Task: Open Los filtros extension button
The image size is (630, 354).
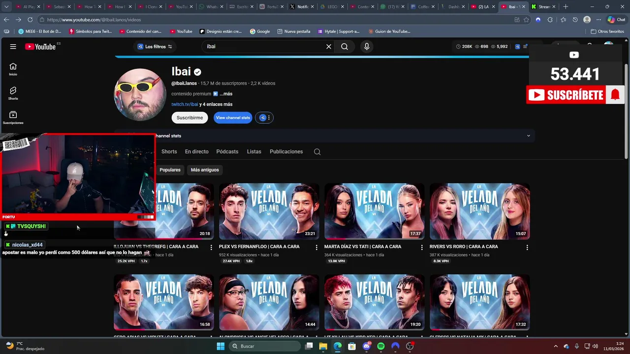Action: tap(155, 47)
